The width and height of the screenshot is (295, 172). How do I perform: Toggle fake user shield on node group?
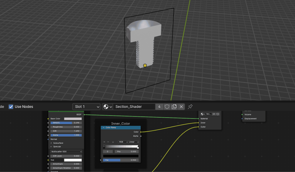[x=218, y=114]
